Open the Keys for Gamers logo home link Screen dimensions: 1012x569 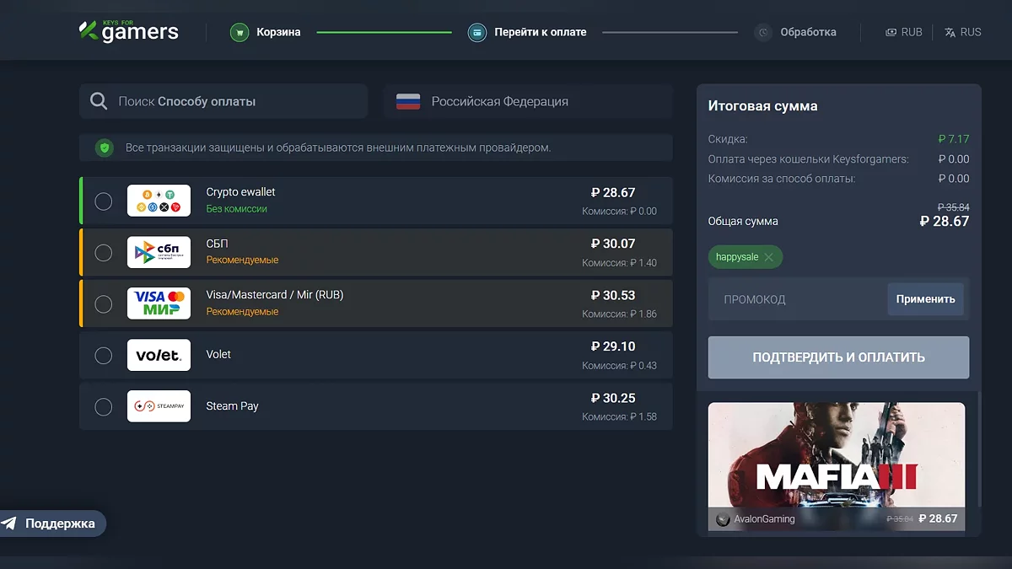pyautogui.click(x=128, y=31)
